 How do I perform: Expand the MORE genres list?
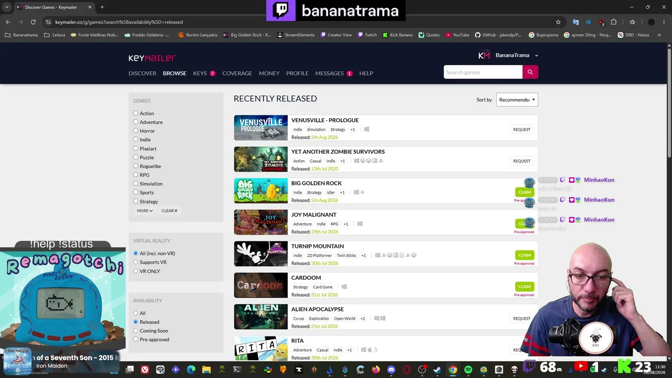point(145,211)
